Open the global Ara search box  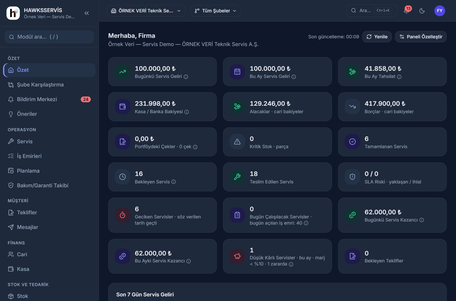tap(371, 11)
